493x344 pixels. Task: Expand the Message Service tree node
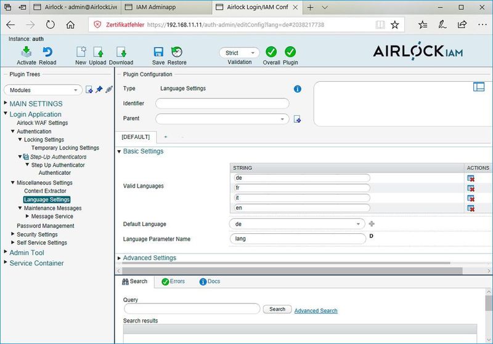click(27, 216)
